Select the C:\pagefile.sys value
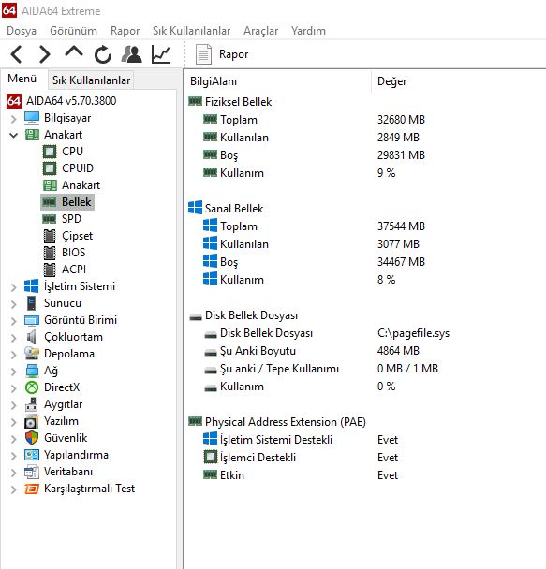 point(414,333)
